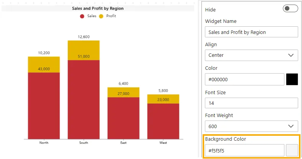The width and height of the screenshot is (302, 159).
Task: Toggle the Hide switch on
Action: pos(290,9)
